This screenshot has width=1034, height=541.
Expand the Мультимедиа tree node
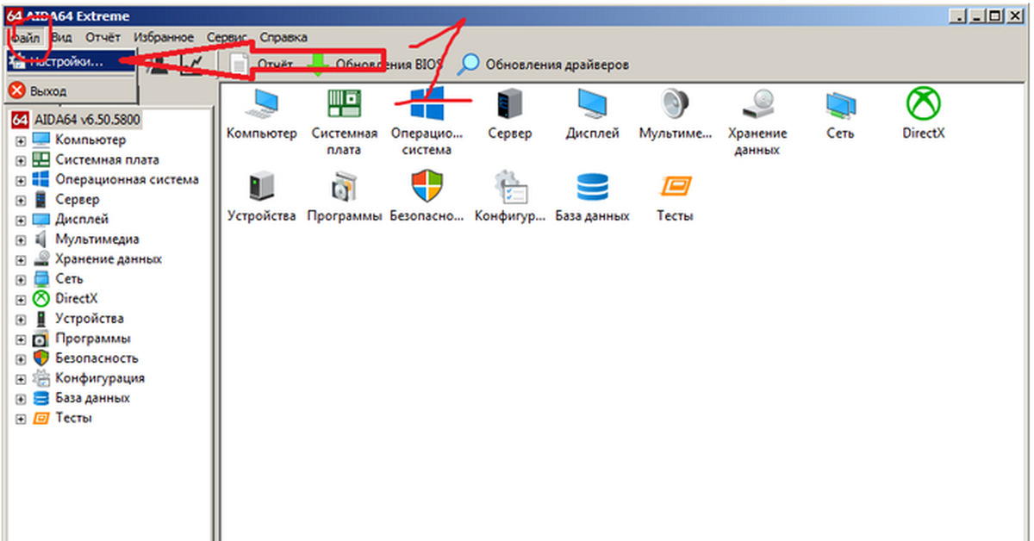pyautogui.click(x=21, y=239)
